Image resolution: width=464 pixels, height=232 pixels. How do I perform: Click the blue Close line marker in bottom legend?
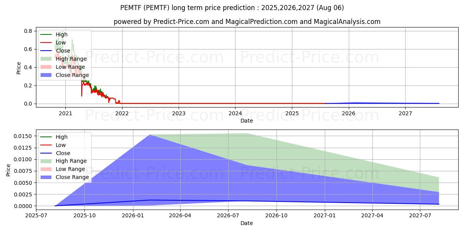tap(46, 153)
